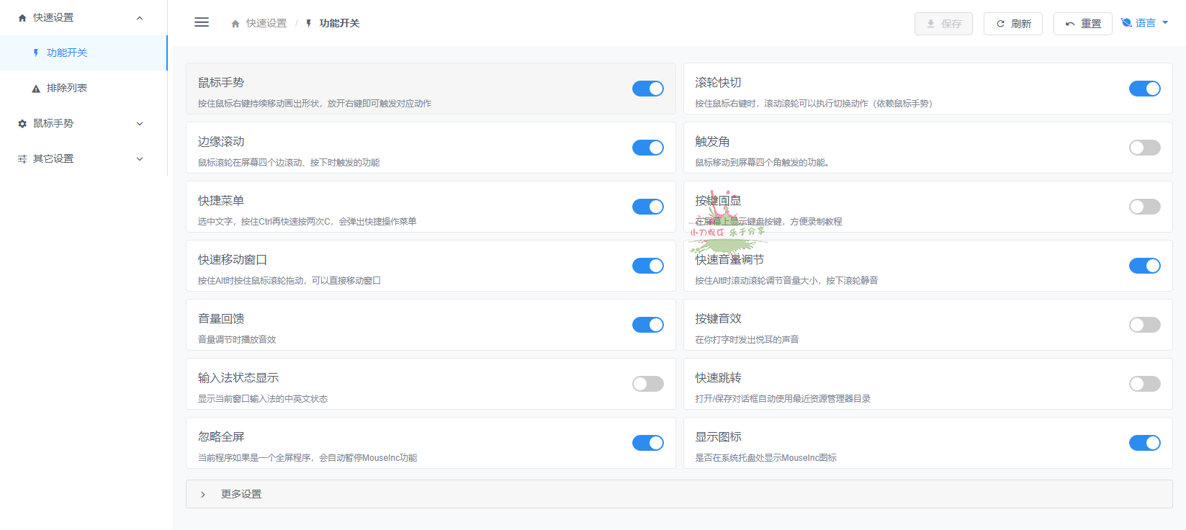Expand the 其它设置 sidebar menu

click(140, 159)
